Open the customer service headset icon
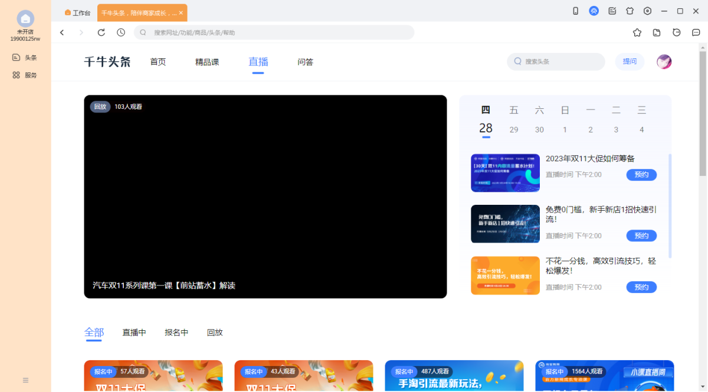 (x=594, y=11)
